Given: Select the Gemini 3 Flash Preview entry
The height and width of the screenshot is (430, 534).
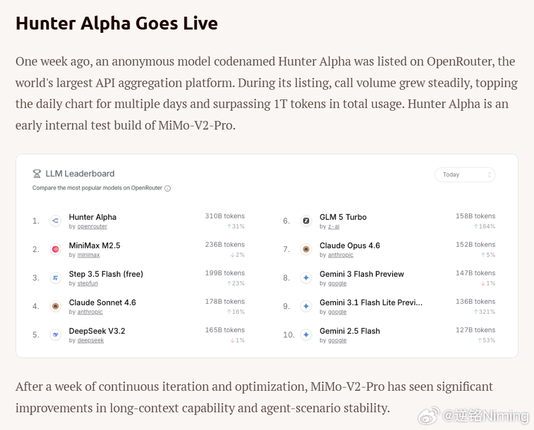Looking at the screenshot, I should [x=361, y=274].
